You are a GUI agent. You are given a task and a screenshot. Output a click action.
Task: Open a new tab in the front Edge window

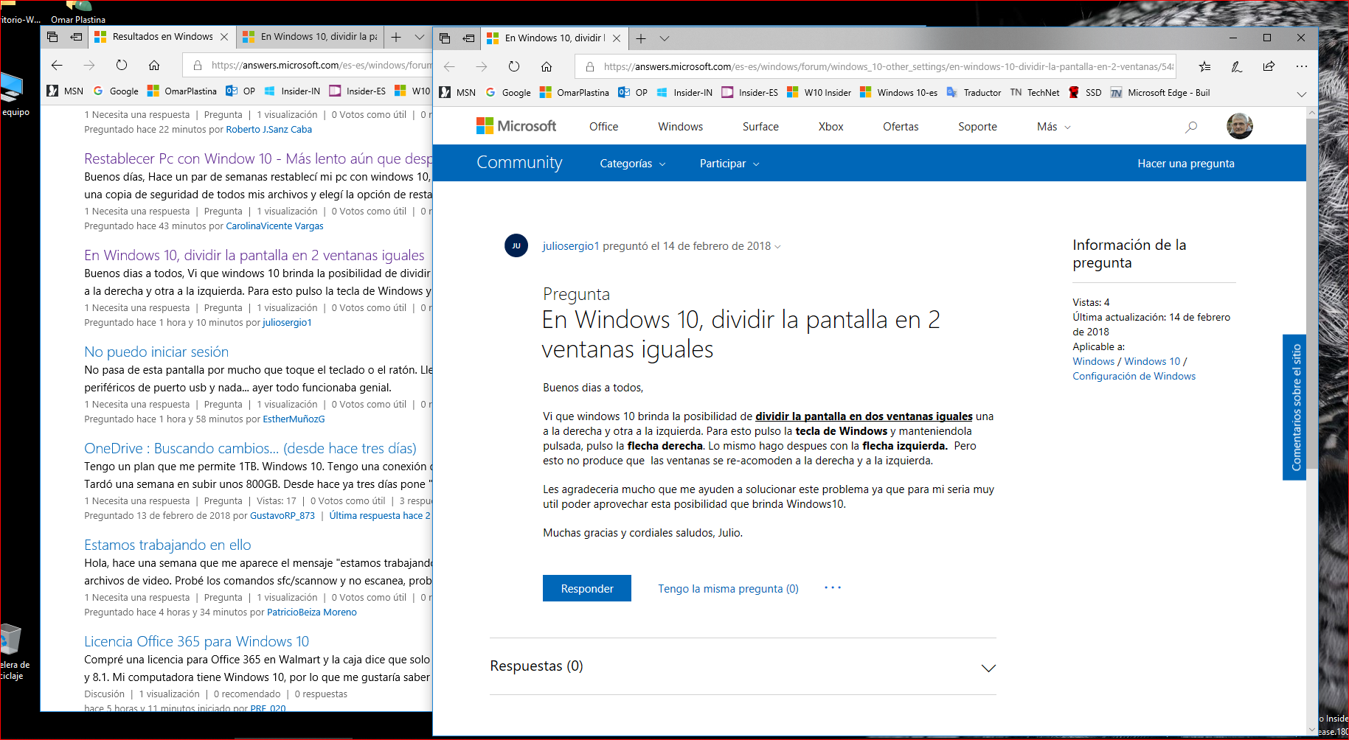pyautogui.click(x=641, y=38)
